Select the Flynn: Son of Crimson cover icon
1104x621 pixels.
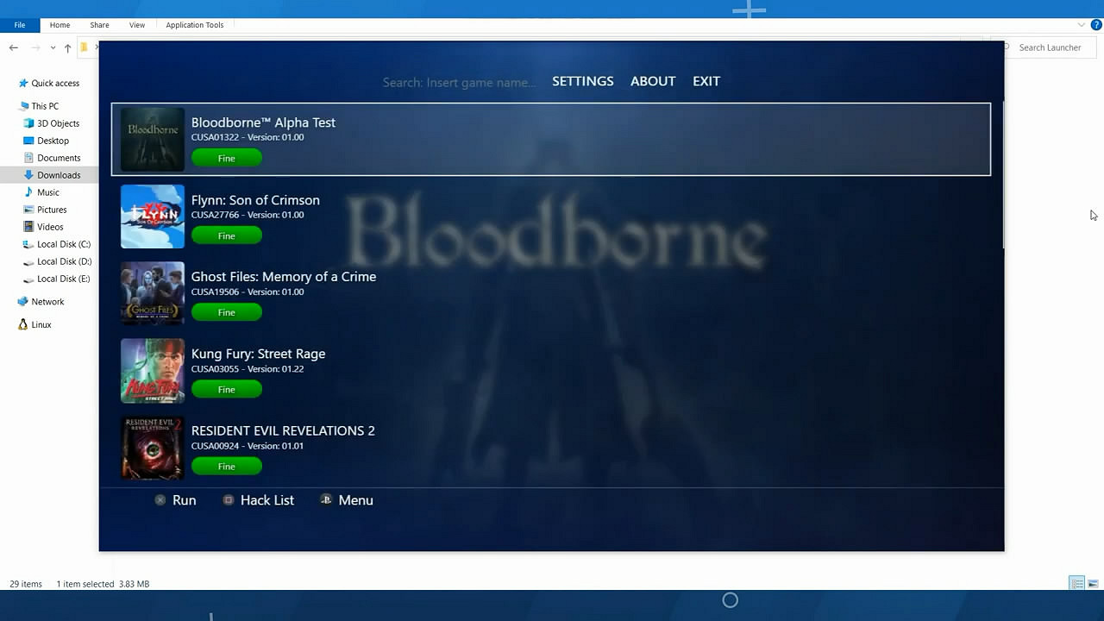coord(153,216)
